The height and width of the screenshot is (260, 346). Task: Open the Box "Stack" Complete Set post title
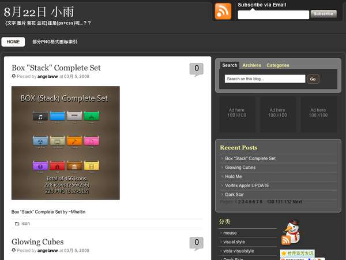pos(56,68)
